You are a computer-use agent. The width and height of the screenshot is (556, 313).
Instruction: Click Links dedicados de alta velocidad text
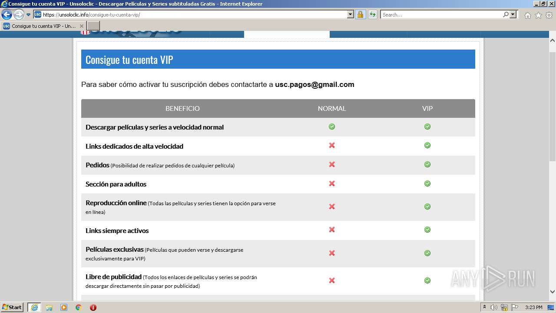134,147
